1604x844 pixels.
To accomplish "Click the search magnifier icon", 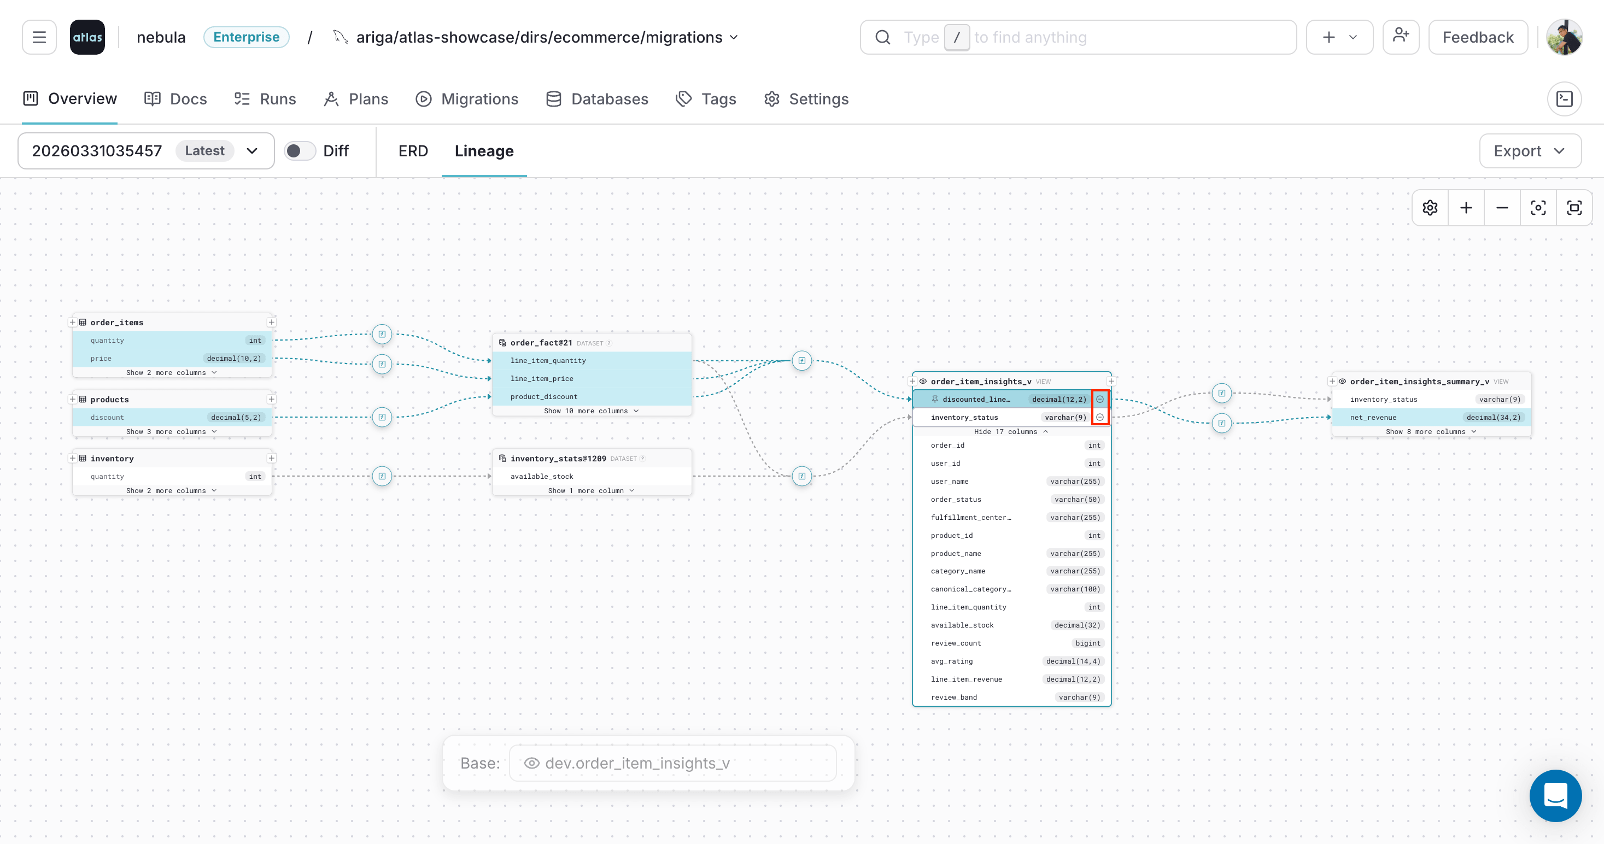I will pyautogui.click(x=882, y=37).
